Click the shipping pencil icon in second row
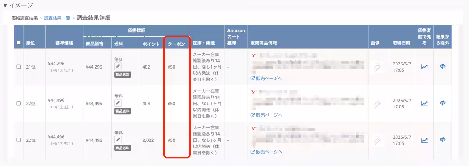Viewport: 469px width, 166px height. 118,103
